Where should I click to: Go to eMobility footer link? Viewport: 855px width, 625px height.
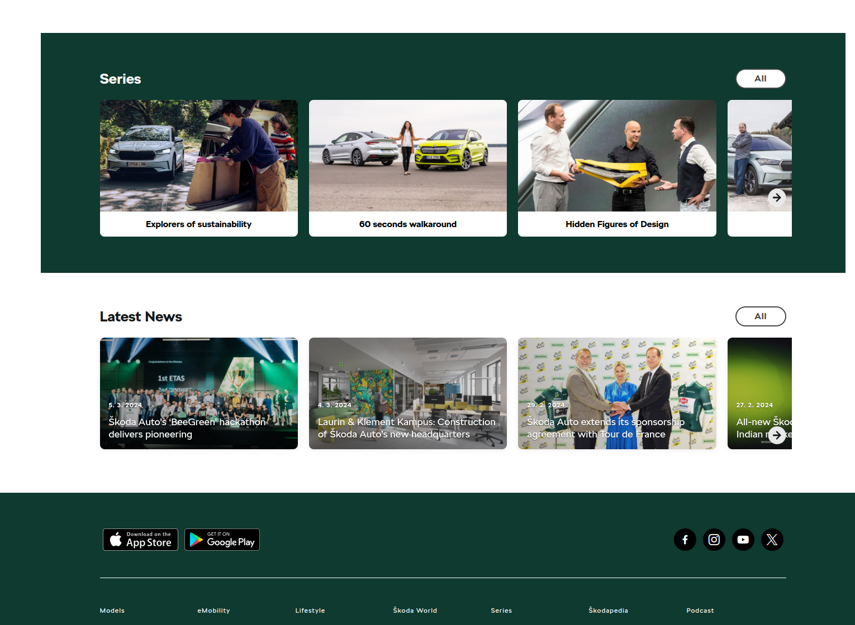[x=213, y=610]
